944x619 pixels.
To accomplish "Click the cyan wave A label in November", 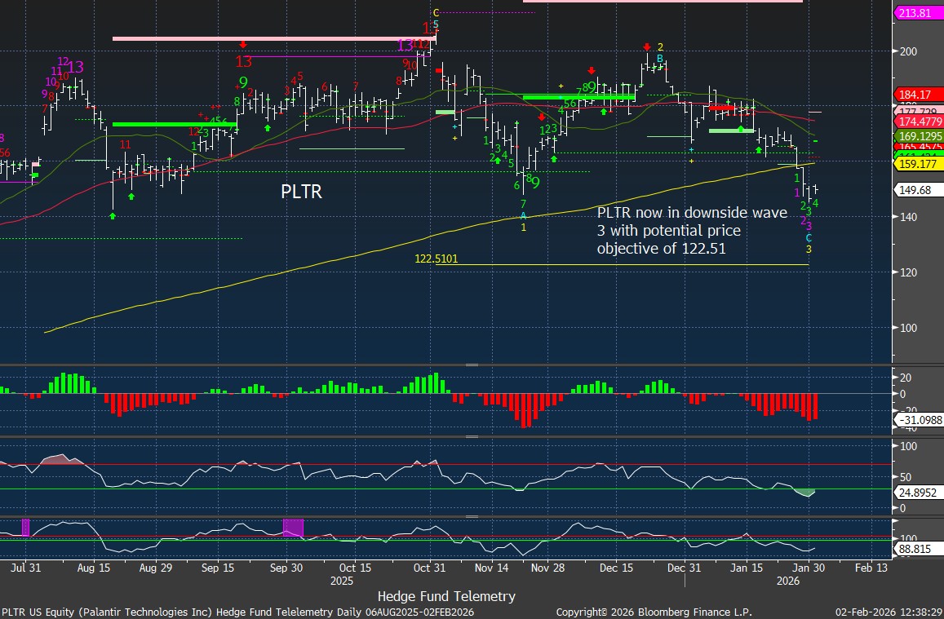I will [x=524, y=215].
